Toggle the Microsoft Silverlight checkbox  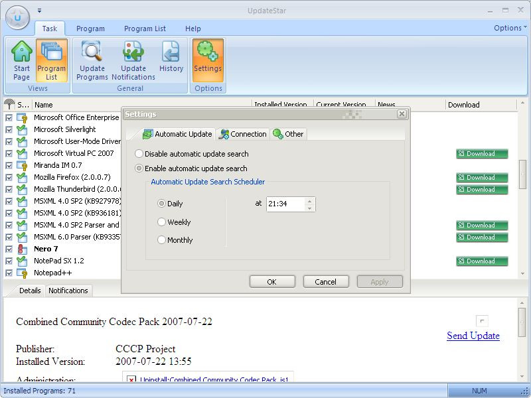coord(9,129)
